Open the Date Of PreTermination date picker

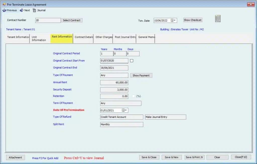click(124, 110)
